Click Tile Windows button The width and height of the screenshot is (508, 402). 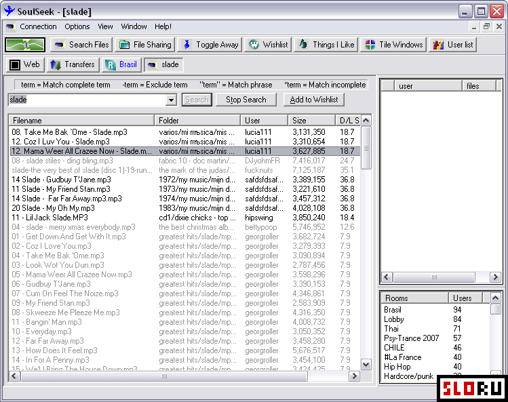[393, 45]
